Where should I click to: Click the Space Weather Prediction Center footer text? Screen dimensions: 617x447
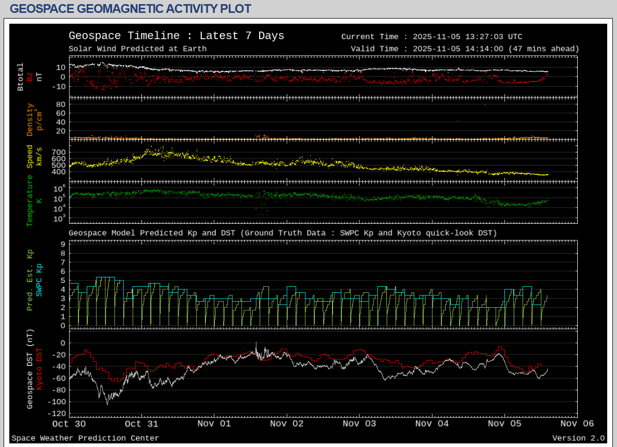(85, 438)
